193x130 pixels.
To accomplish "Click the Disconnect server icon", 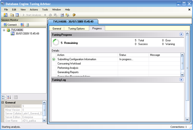I will [x=22, y=25].
